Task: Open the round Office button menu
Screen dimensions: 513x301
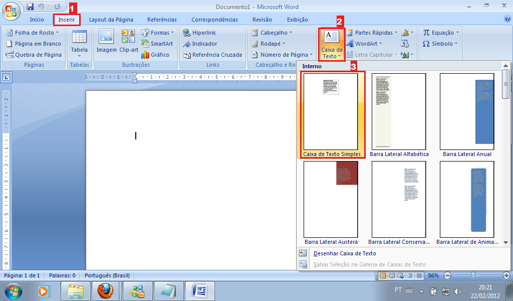Action: [11, 11]
